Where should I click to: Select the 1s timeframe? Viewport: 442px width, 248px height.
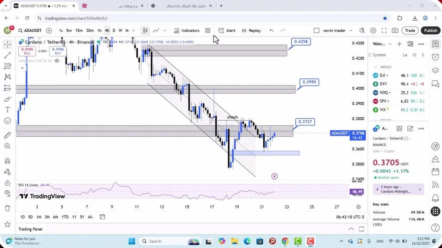point(61,31)
